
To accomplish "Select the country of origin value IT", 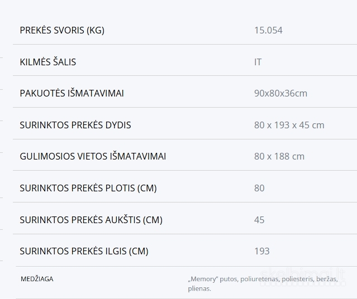I will click(x=258, y=62).
